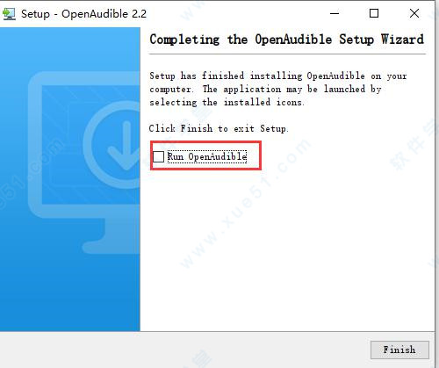Click the monitor stand graphic in banner

point(112,235)
